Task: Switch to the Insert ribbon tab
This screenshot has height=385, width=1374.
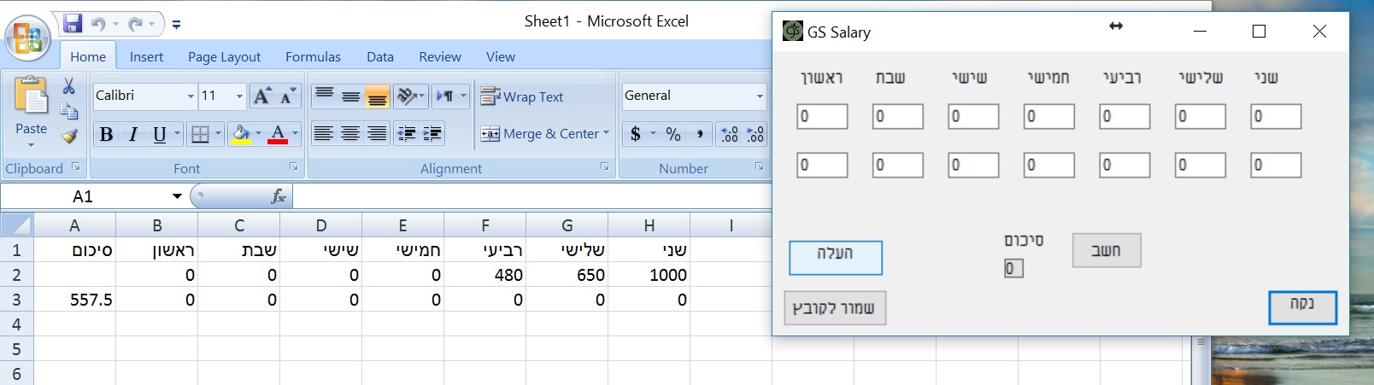Action: pyautogui.click(x=146, y=56)
